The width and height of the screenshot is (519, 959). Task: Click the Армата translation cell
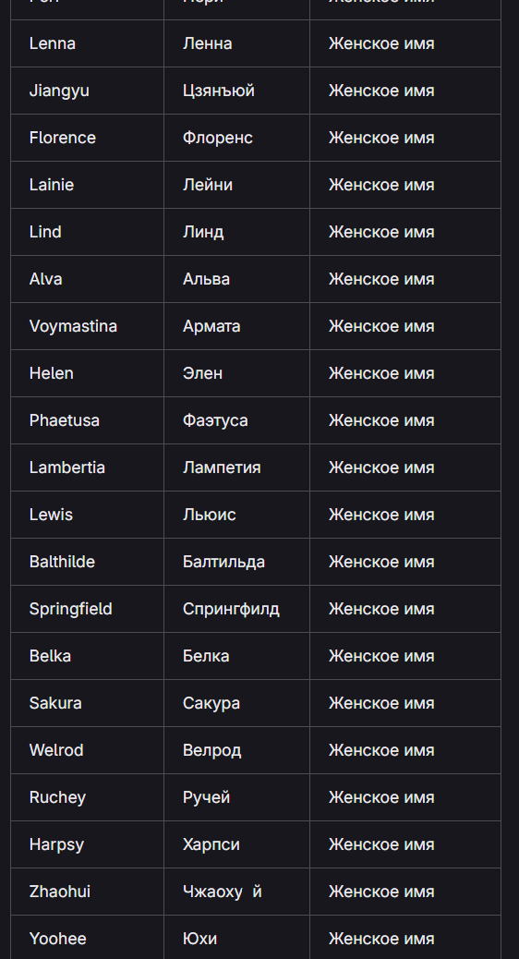(236, 326)
